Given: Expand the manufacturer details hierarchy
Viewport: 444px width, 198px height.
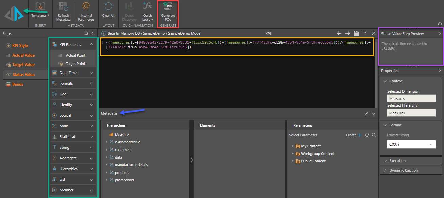Looking at the screenshot, I should pyautogui.click(x=107, y=165).
